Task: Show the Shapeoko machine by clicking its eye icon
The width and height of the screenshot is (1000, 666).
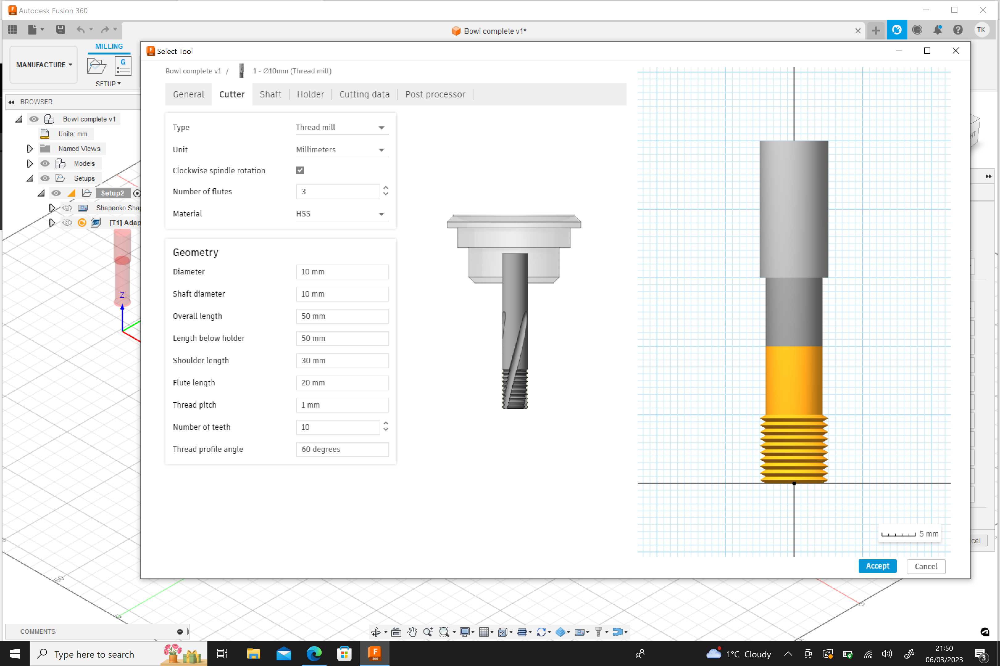Action: click(67, 208)
